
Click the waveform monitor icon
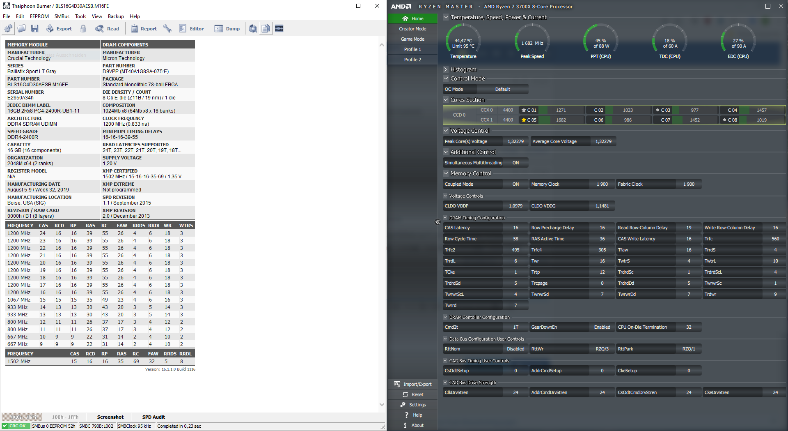pos(279,28)
